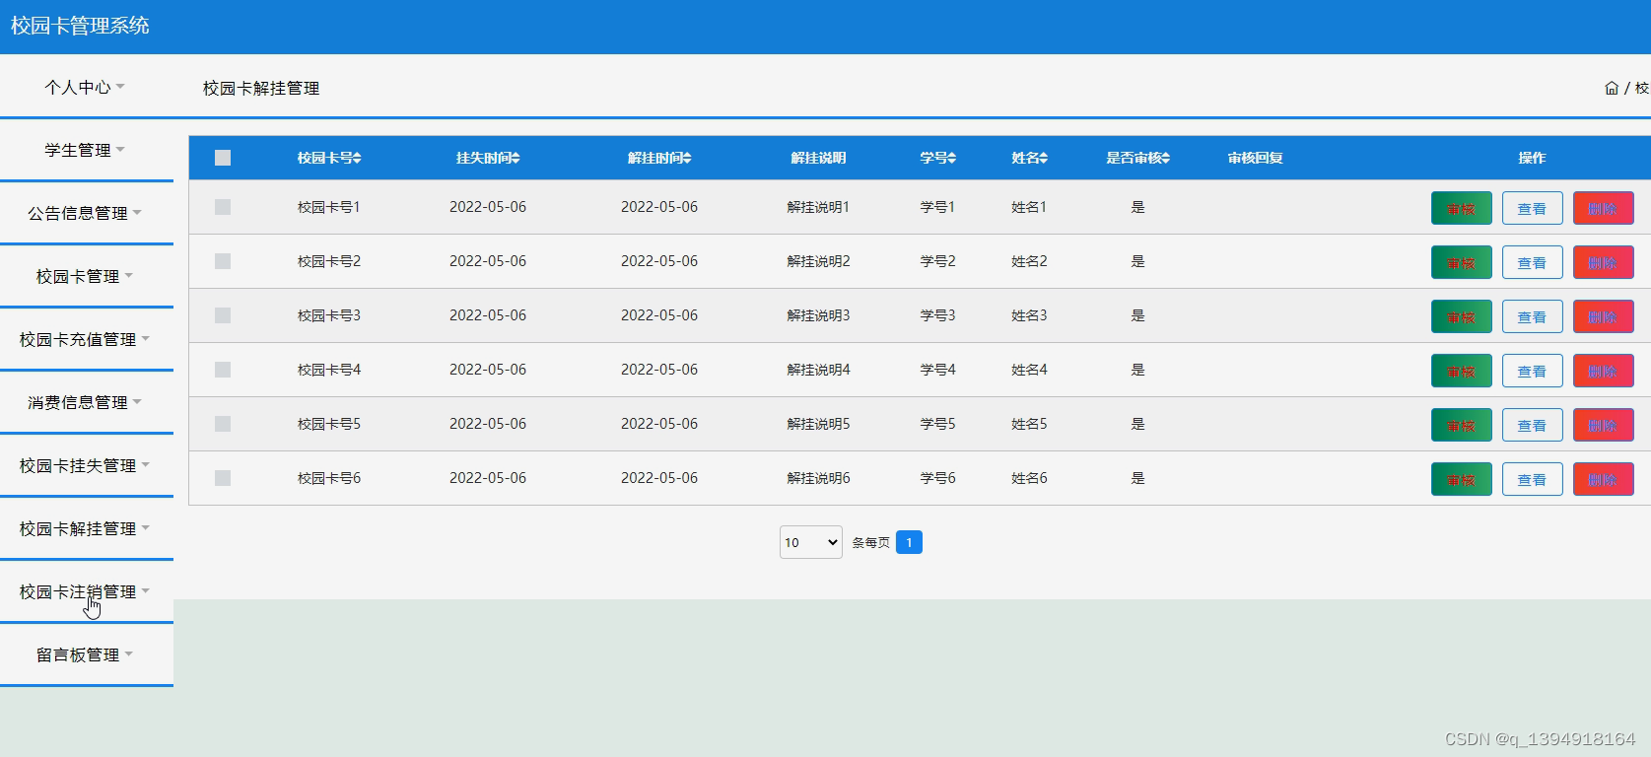Click the 姓名2 cell
Image resolution: width=1651 pixels, height=757 pixels.
1029,261
